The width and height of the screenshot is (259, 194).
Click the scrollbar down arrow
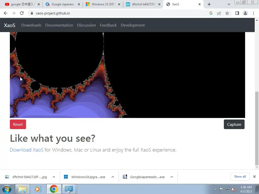257,167
